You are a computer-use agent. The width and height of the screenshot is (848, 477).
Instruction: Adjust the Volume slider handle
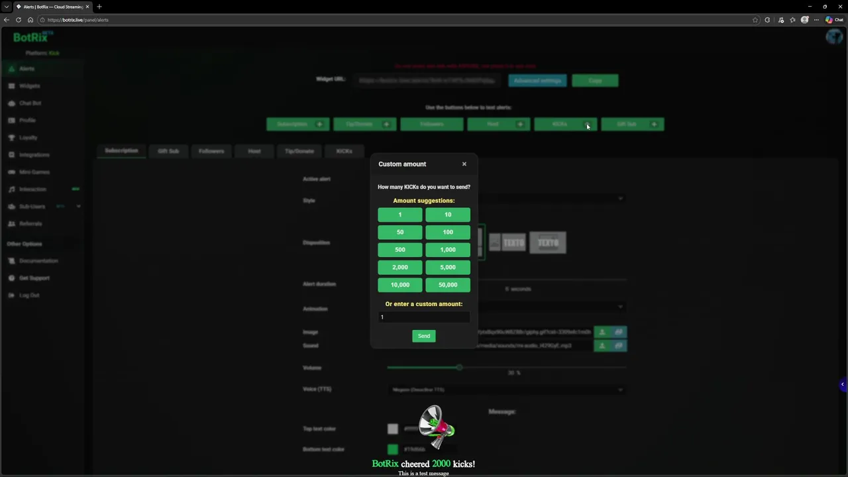pos(458,368)
